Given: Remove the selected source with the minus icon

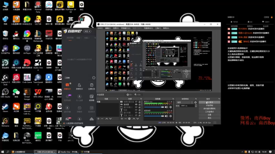Looking at the screenshot, I should [x=125, y=119].
